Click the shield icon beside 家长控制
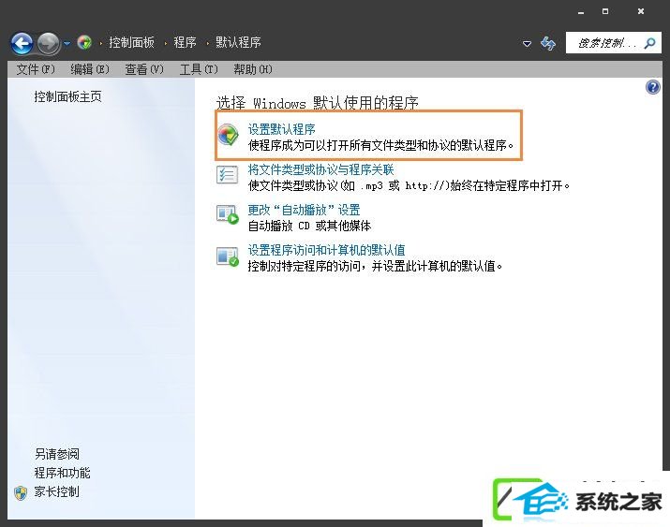This screenshot has height=527, width=670. click(x=21, y=492)
